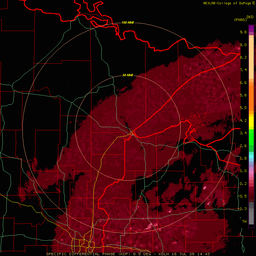Click the 6.6 scale value

pos(243,82)
